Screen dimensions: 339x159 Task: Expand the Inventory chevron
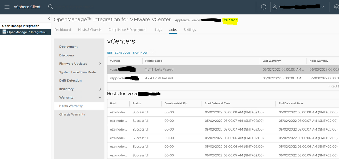coord(100,89)
